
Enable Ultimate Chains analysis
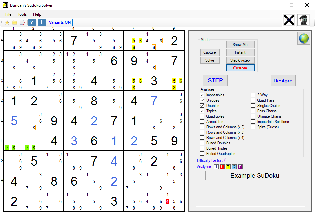253,116
